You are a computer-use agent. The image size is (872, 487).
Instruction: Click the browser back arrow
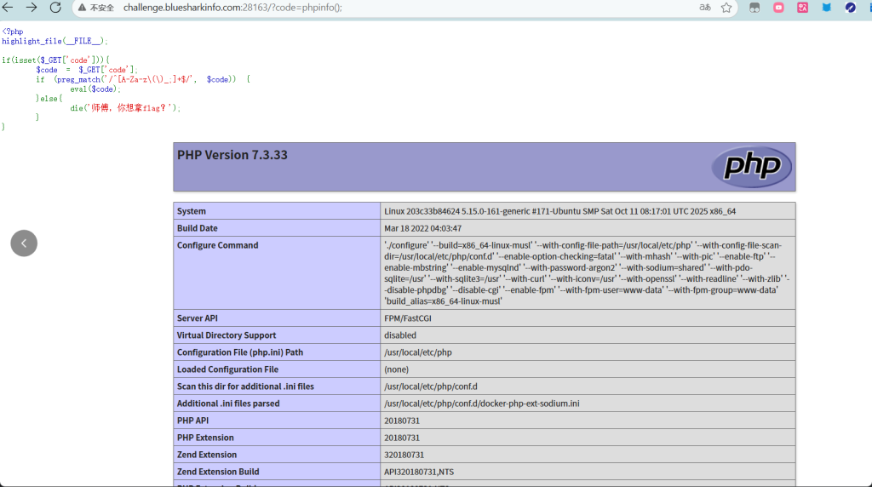[9, 8]
